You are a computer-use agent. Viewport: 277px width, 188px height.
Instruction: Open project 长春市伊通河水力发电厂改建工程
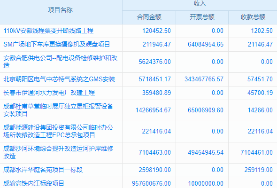coord(49,93)
